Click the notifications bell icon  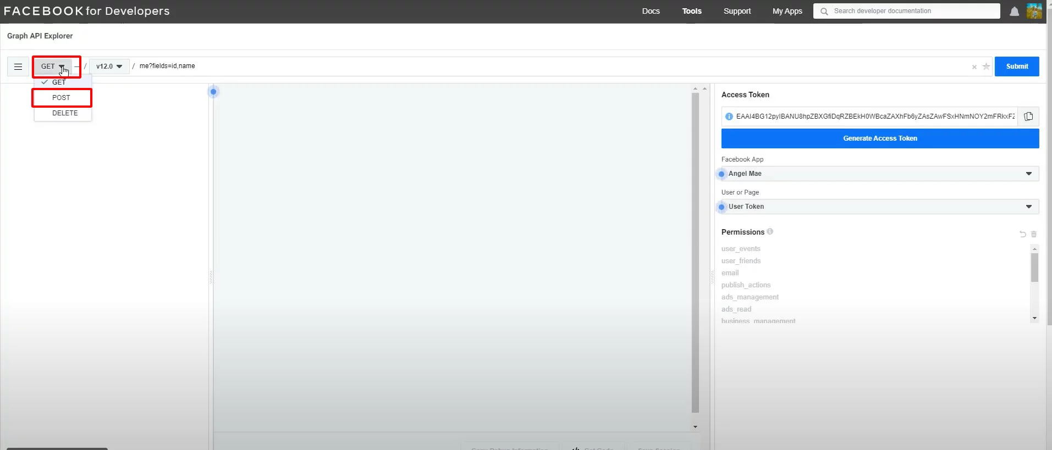(1014, 12)
